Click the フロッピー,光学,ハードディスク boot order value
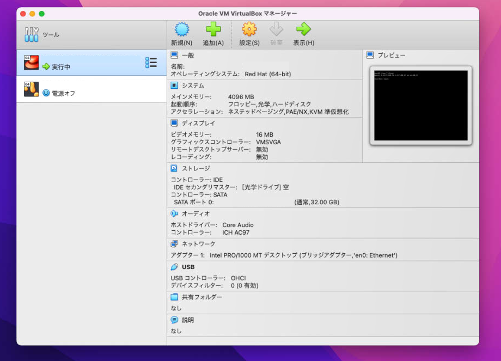This screenshot has width=501, height=361. [x=270, y=104]
